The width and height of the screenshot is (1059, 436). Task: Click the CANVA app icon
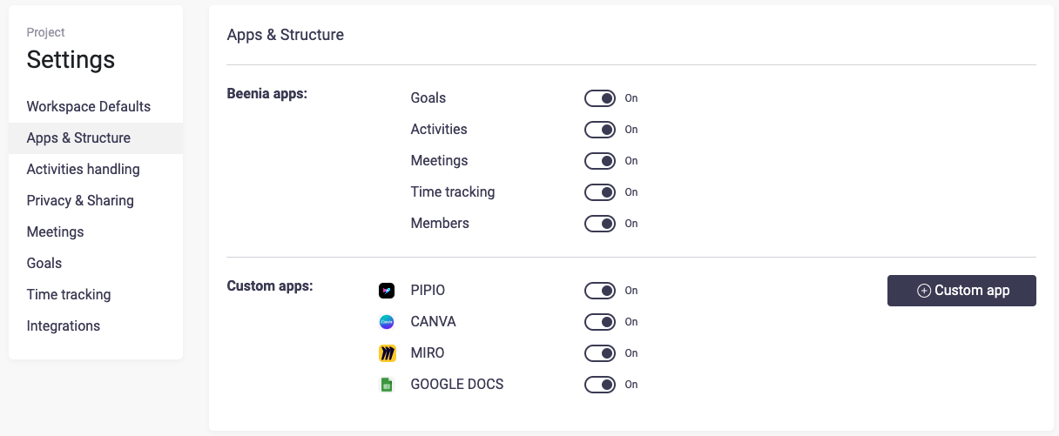(387, 322)
